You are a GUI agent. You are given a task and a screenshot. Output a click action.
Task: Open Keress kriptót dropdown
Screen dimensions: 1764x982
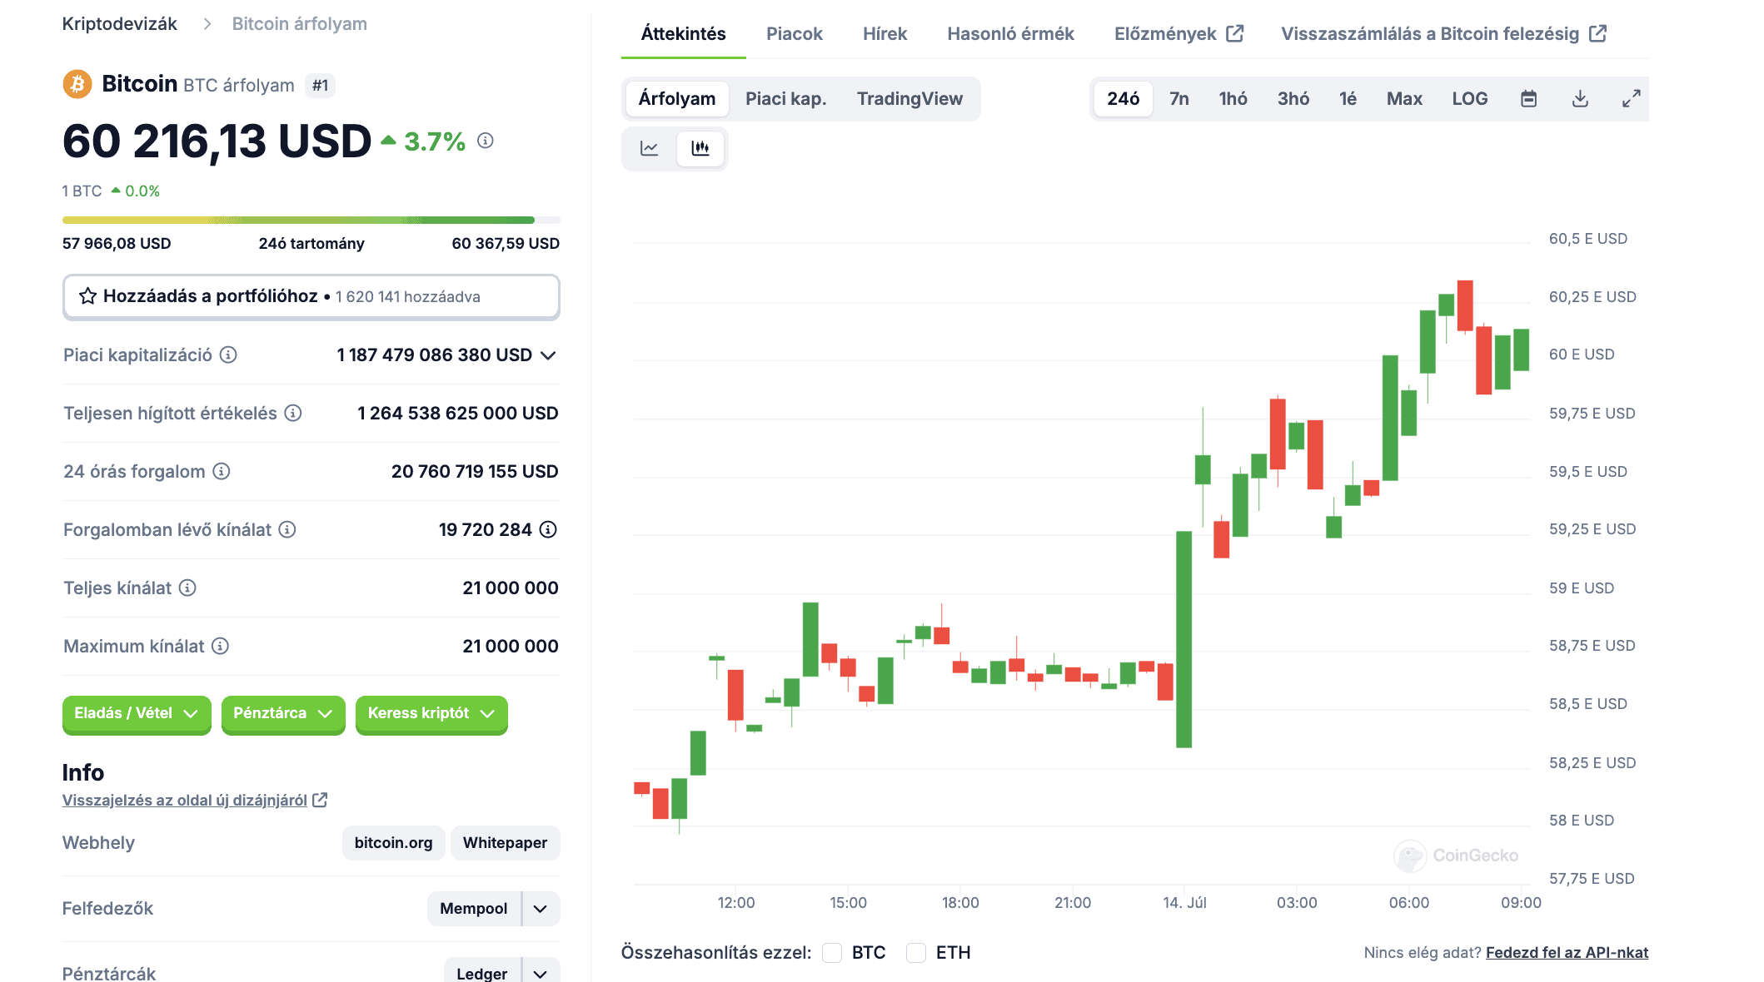[431, 713]
